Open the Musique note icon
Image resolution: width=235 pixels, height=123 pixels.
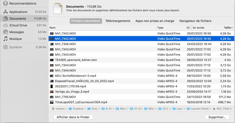coord(6,39)
